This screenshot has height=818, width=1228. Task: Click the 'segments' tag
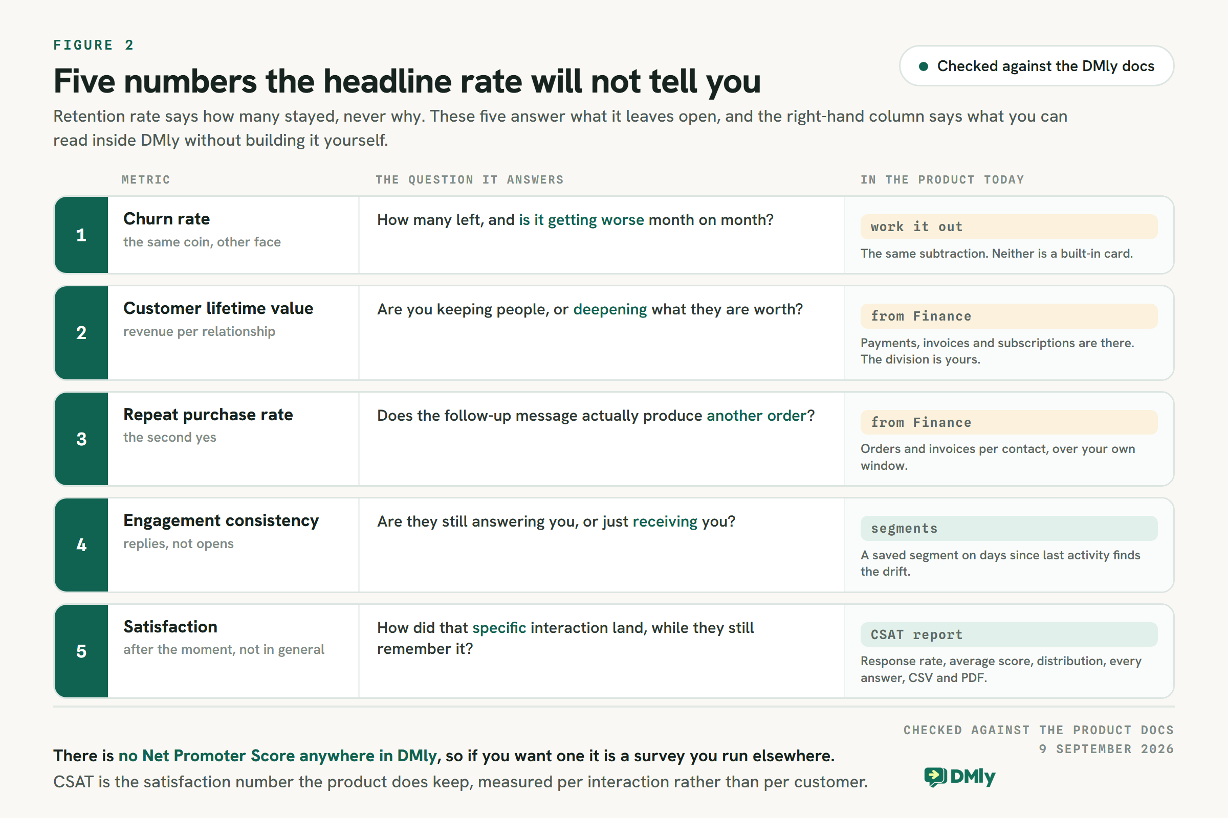(1008, 529)
